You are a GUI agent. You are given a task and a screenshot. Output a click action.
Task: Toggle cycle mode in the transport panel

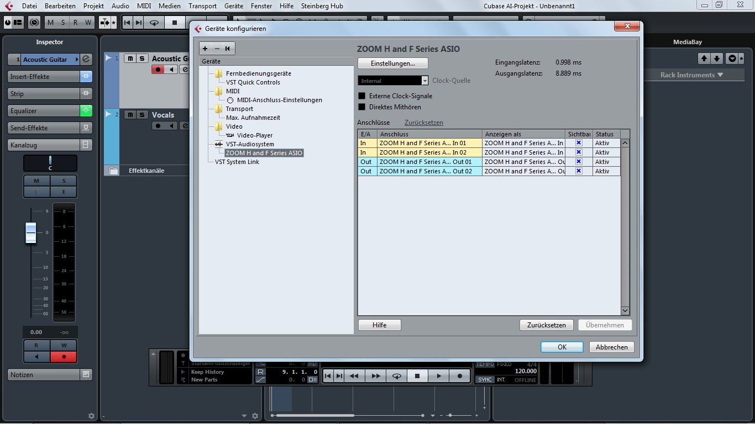click(396, 376)
